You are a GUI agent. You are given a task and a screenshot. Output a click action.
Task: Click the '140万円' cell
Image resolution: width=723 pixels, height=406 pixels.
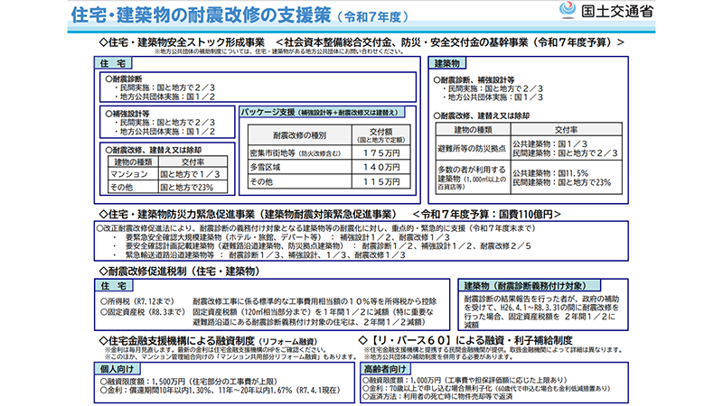(381, 167)
